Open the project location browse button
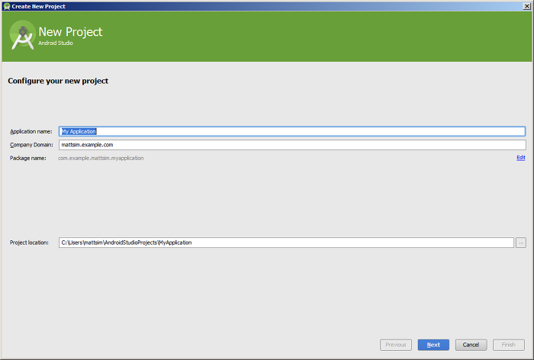The width and height of the screenshot is (534, 360). (521, 243)
